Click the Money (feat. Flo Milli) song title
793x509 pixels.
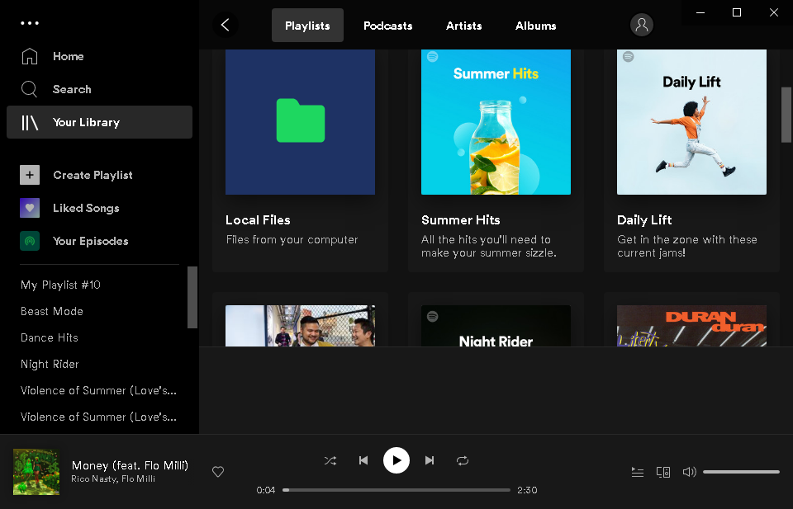[x=130, y=465]
